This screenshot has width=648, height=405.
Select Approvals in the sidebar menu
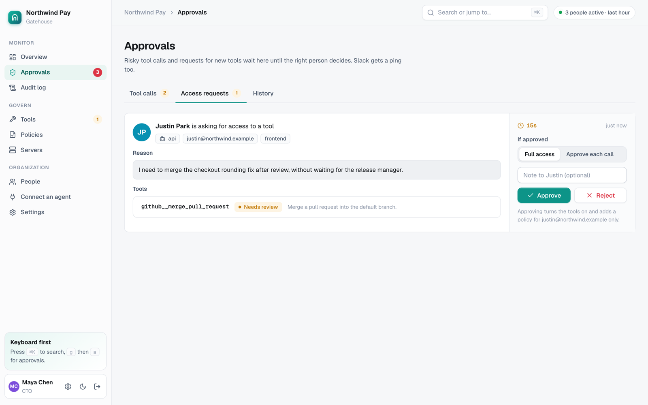[55, 72]
